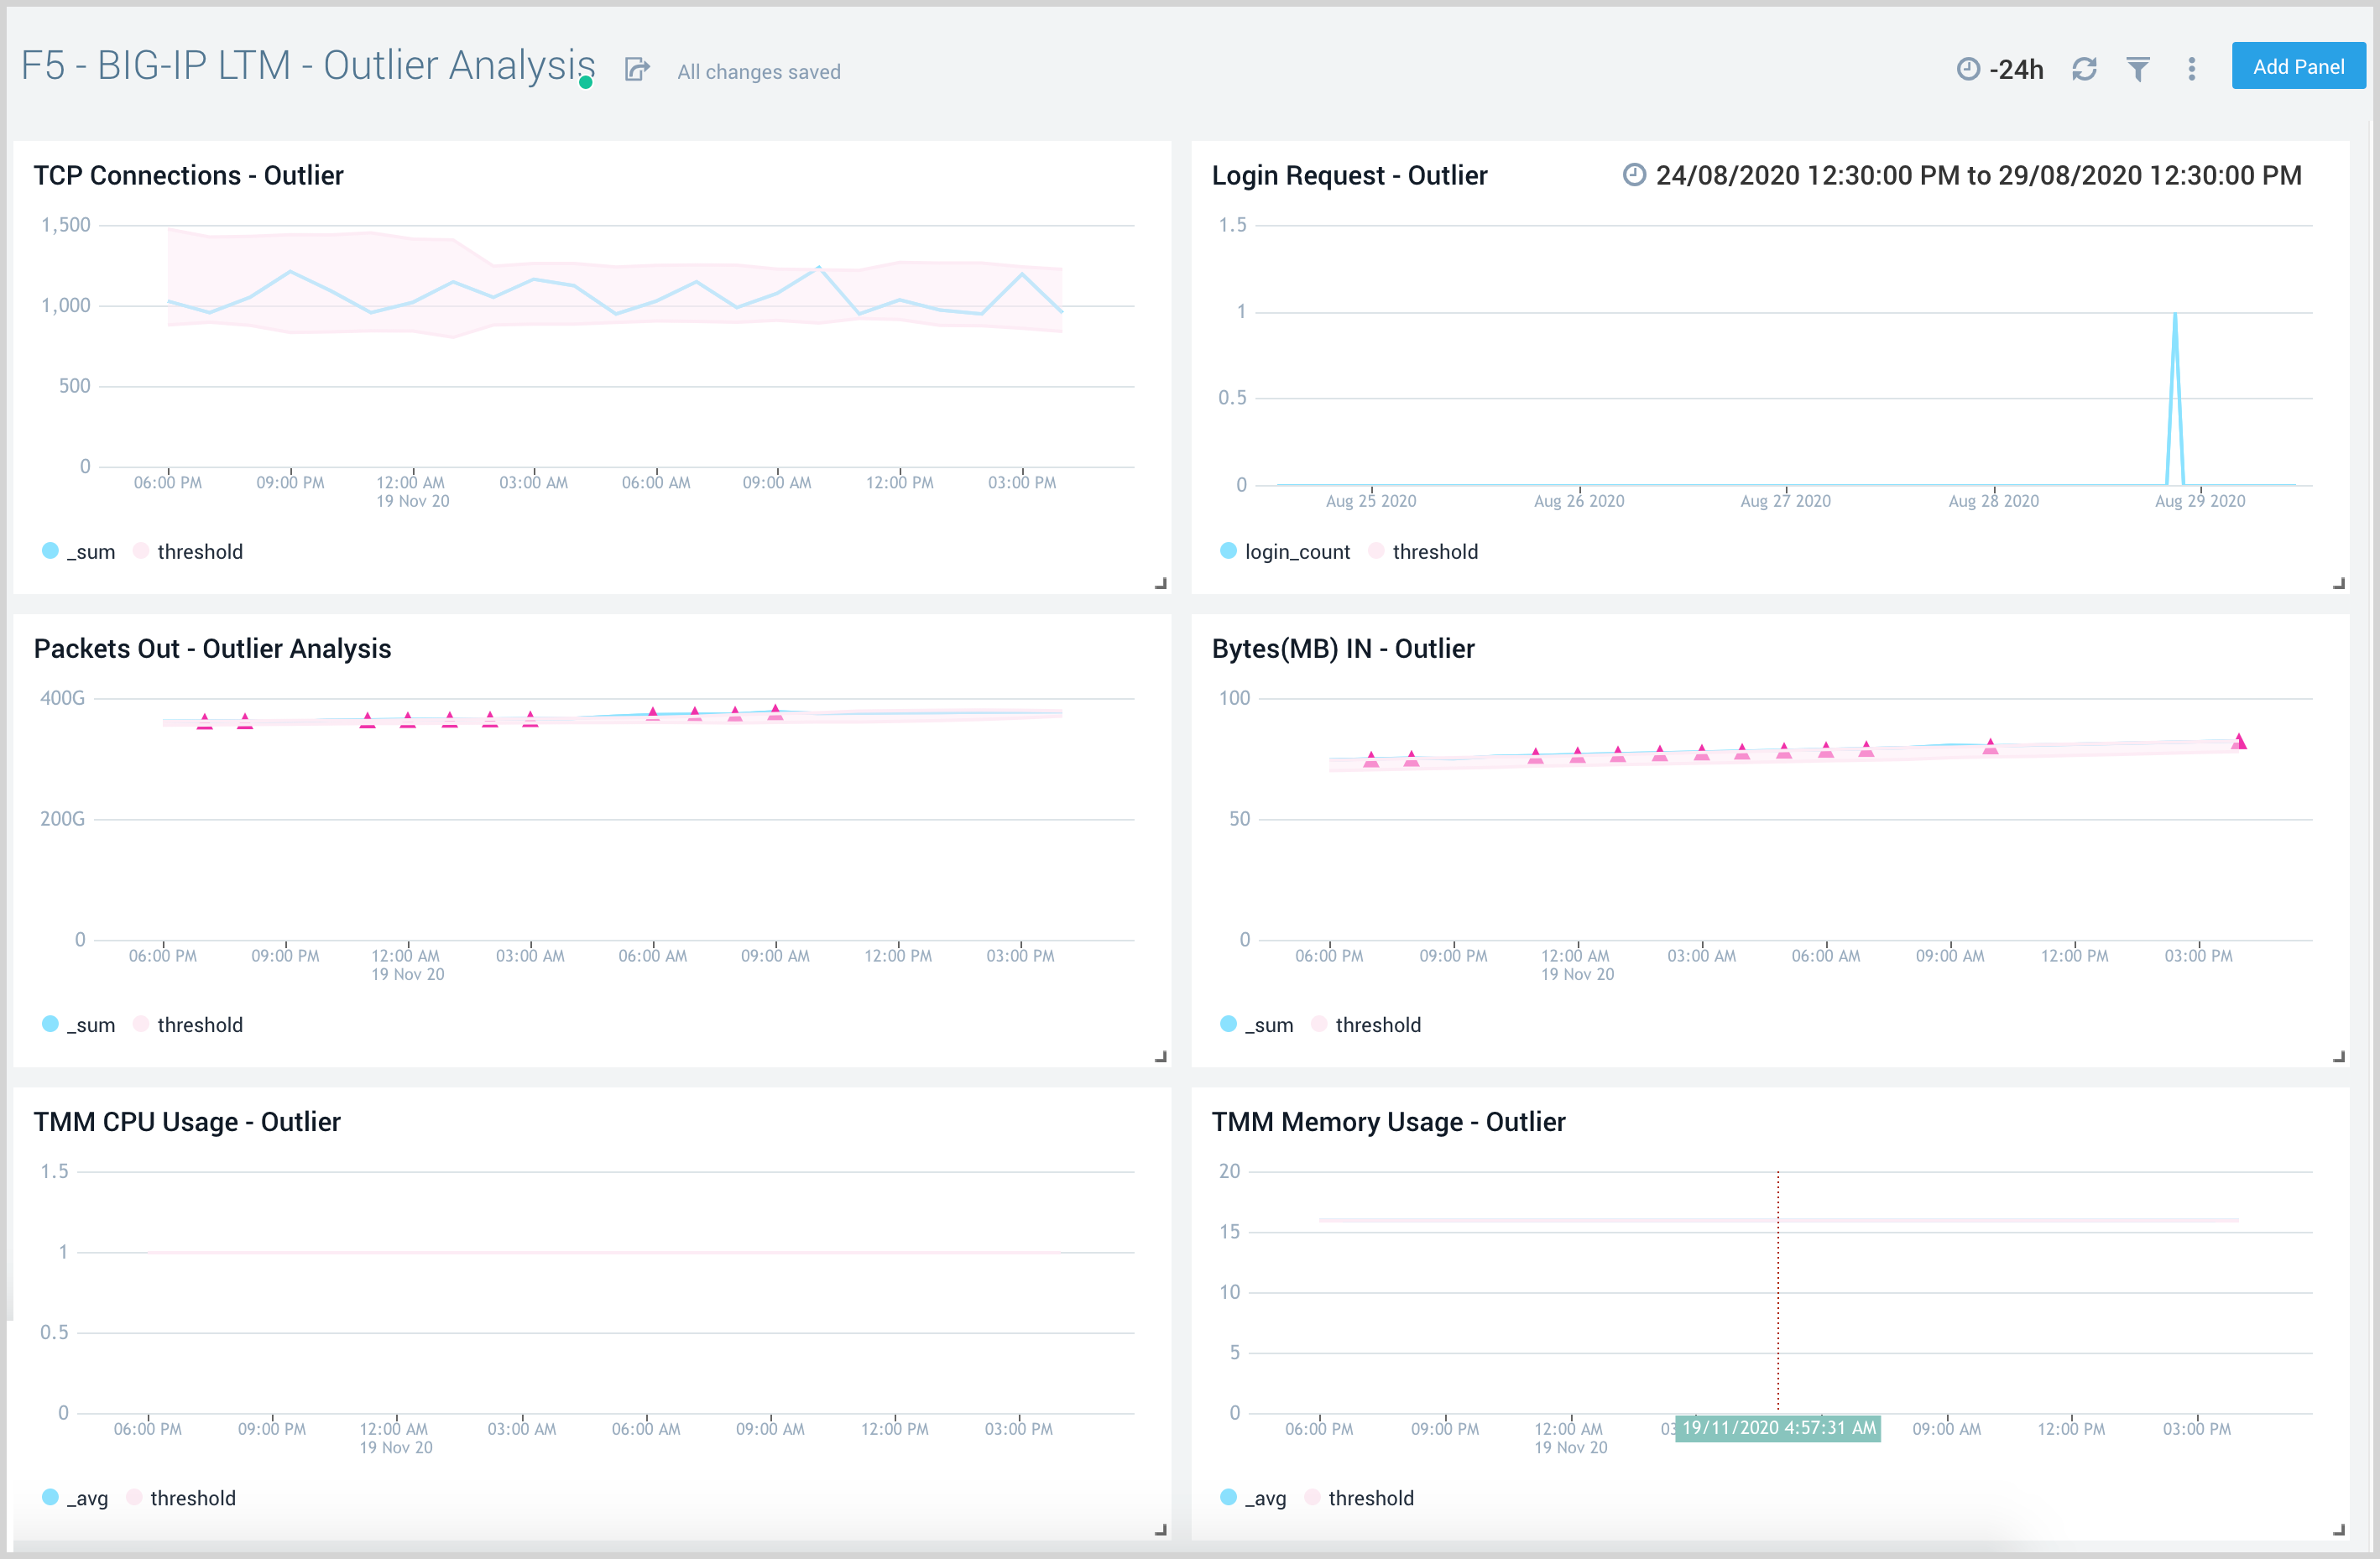Open the share dashboard icon
The width and height of the screenshot is (2380, 1559).
(637, 68)
